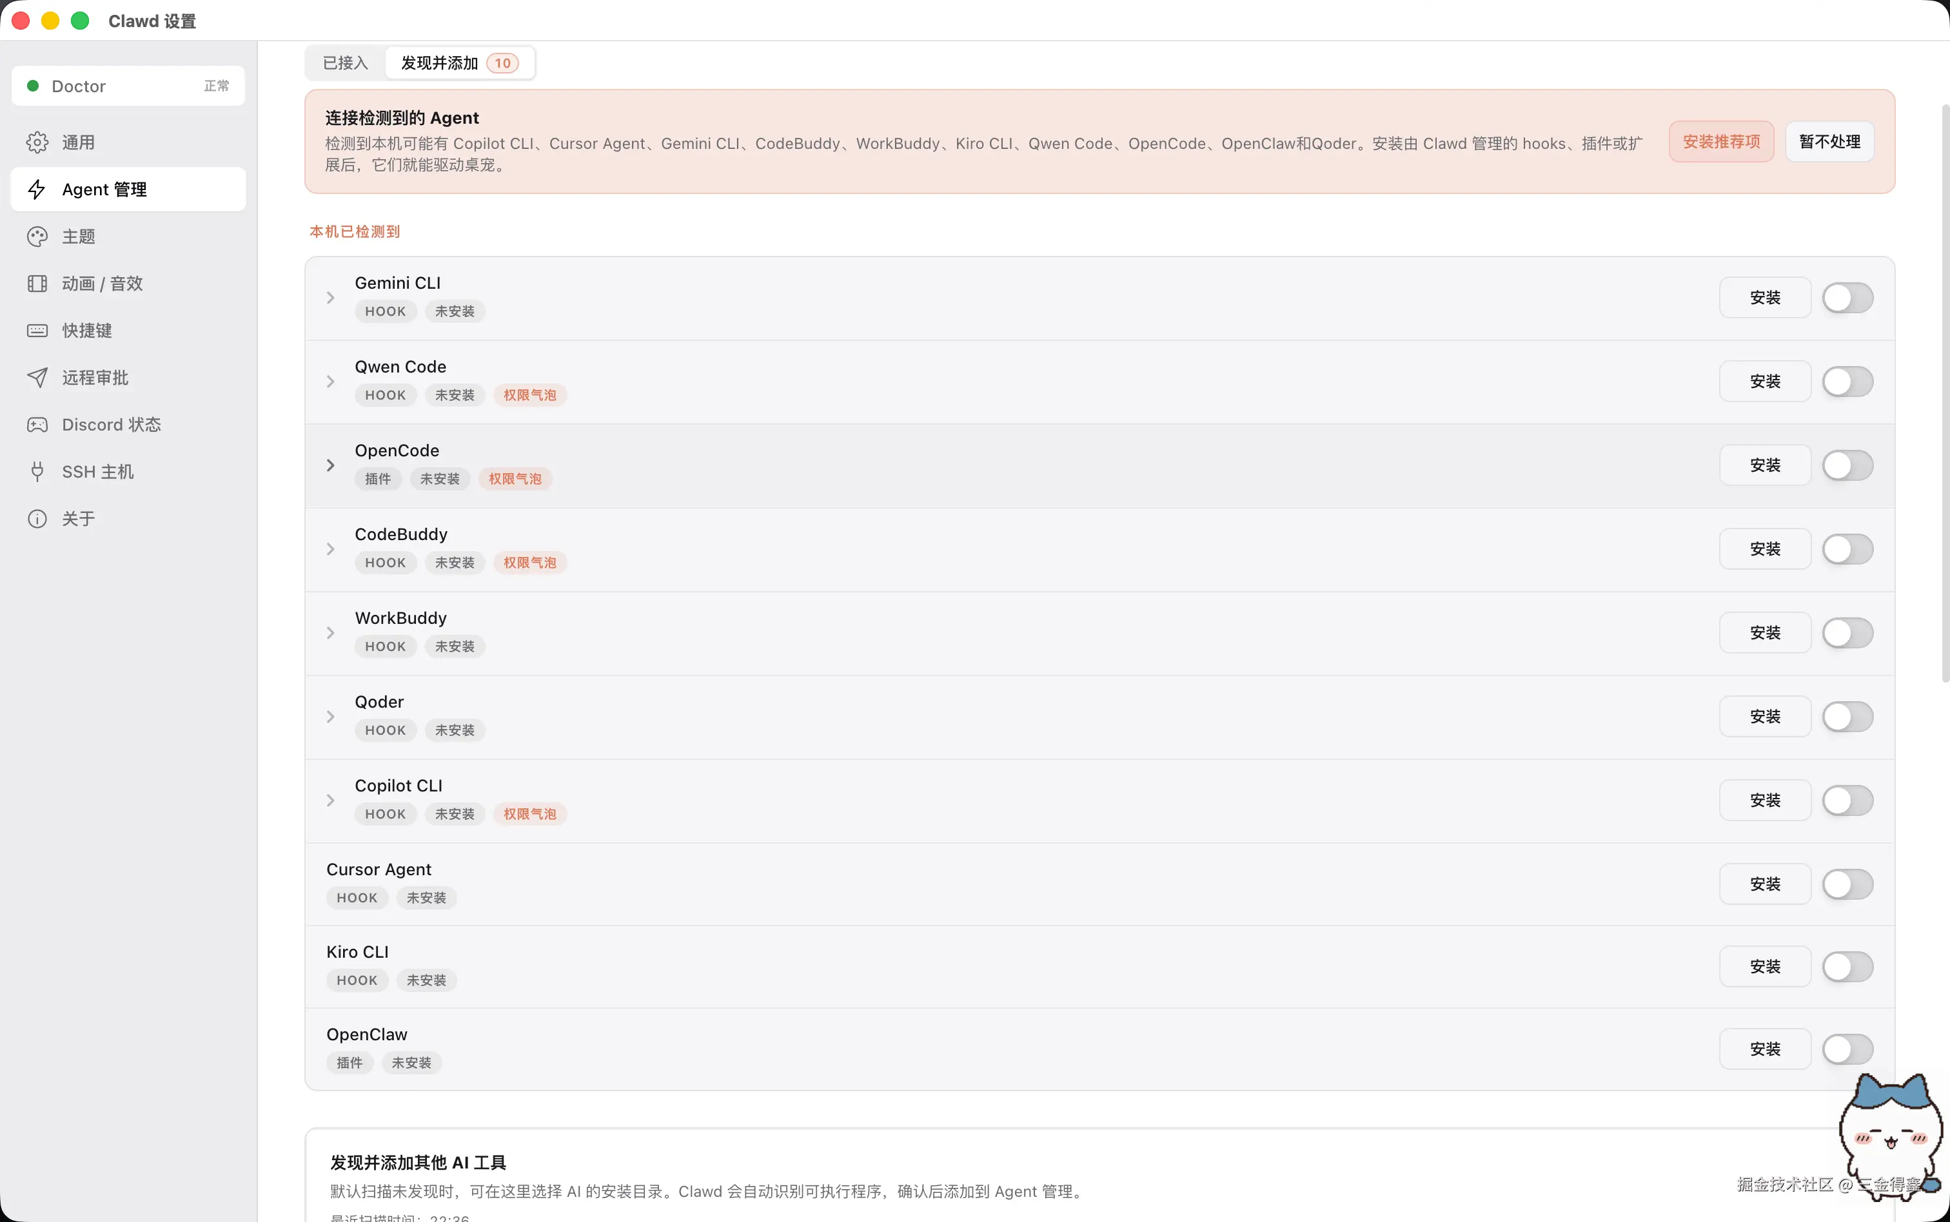
Task: Open the gamepad icon for Discord 状态
Action: click(37, 424)
